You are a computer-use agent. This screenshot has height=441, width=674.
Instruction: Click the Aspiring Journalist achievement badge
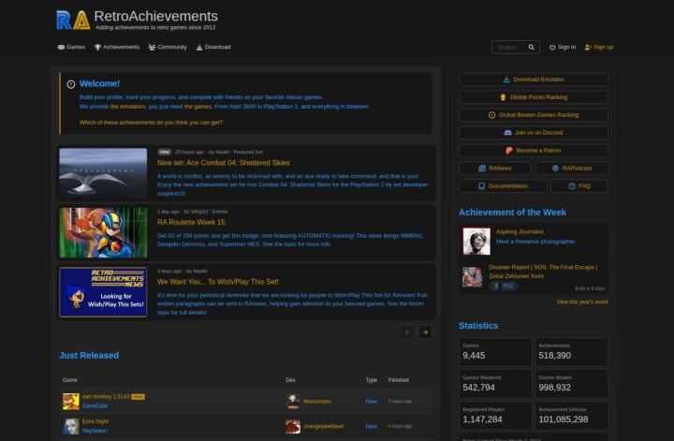click(x=476, y=242)
